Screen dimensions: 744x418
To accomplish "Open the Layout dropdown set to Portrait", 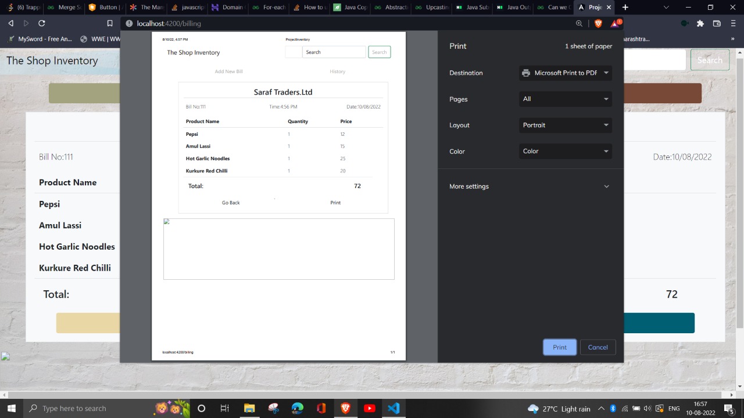I will pyautogui.click(x=566, y=125).
